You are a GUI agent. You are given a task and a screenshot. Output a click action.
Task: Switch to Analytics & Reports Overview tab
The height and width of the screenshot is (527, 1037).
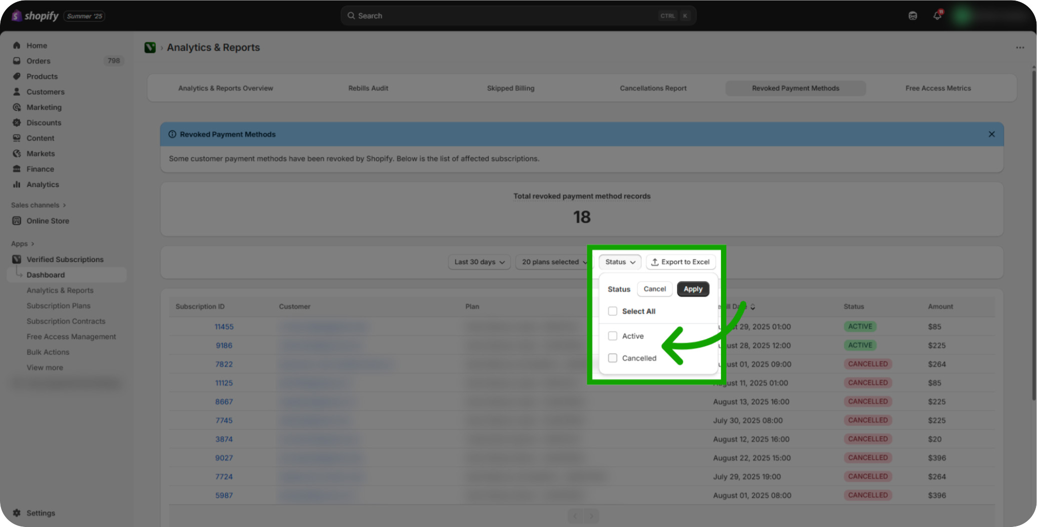(x=226, y=88)
